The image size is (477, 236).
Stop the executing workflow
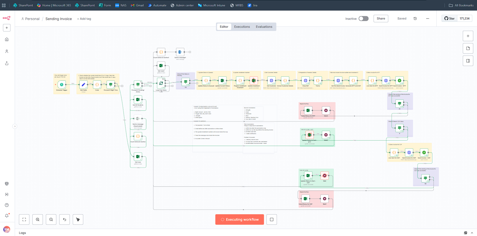pyautogui.click(x=272, y=219)
